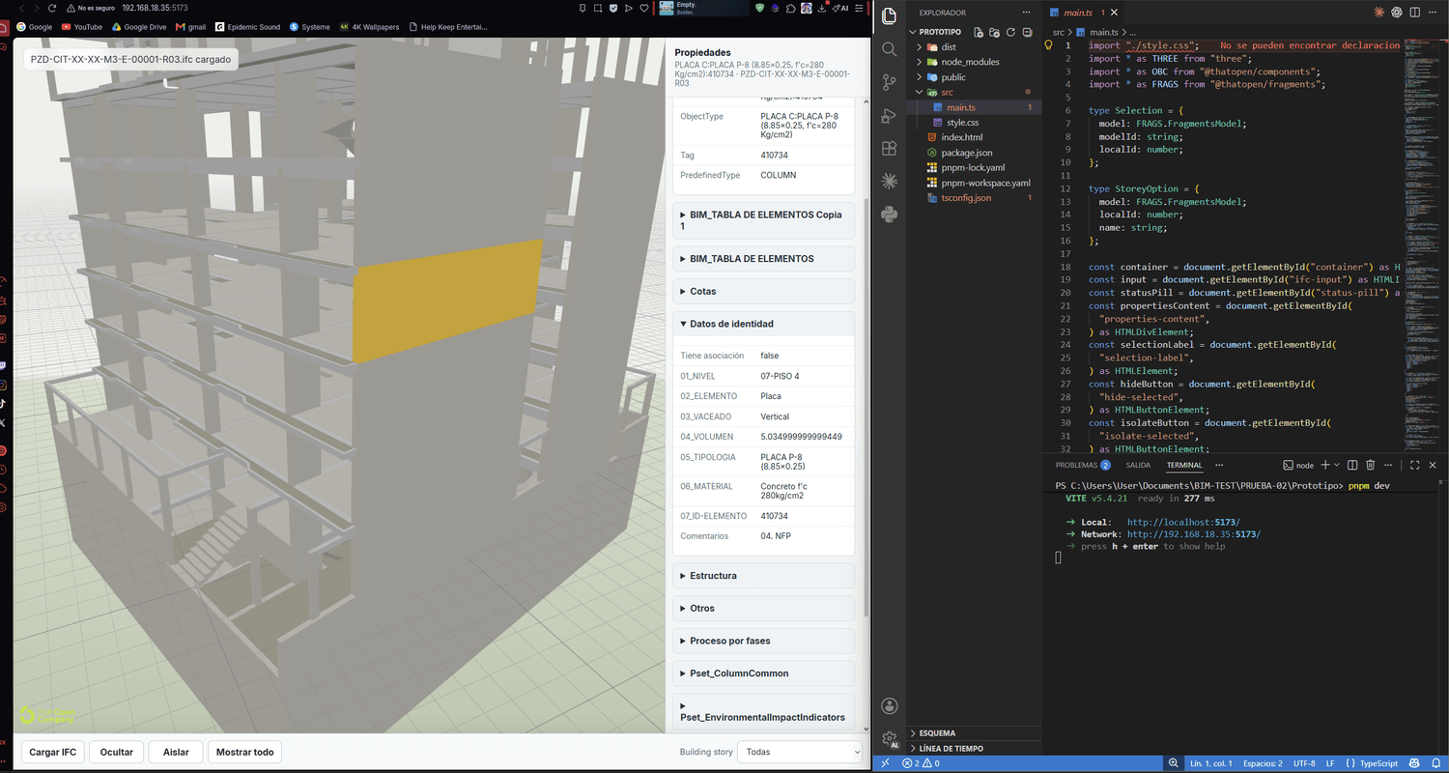Click the orange Claude spark icon in editor toolbar
This screenshot has width=1449, height=773.
point(1378,13)
